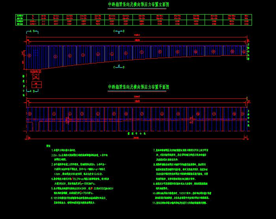Click note 1 in the notes list
Viewport: 276px width, 219px height.
click(64, 150)
